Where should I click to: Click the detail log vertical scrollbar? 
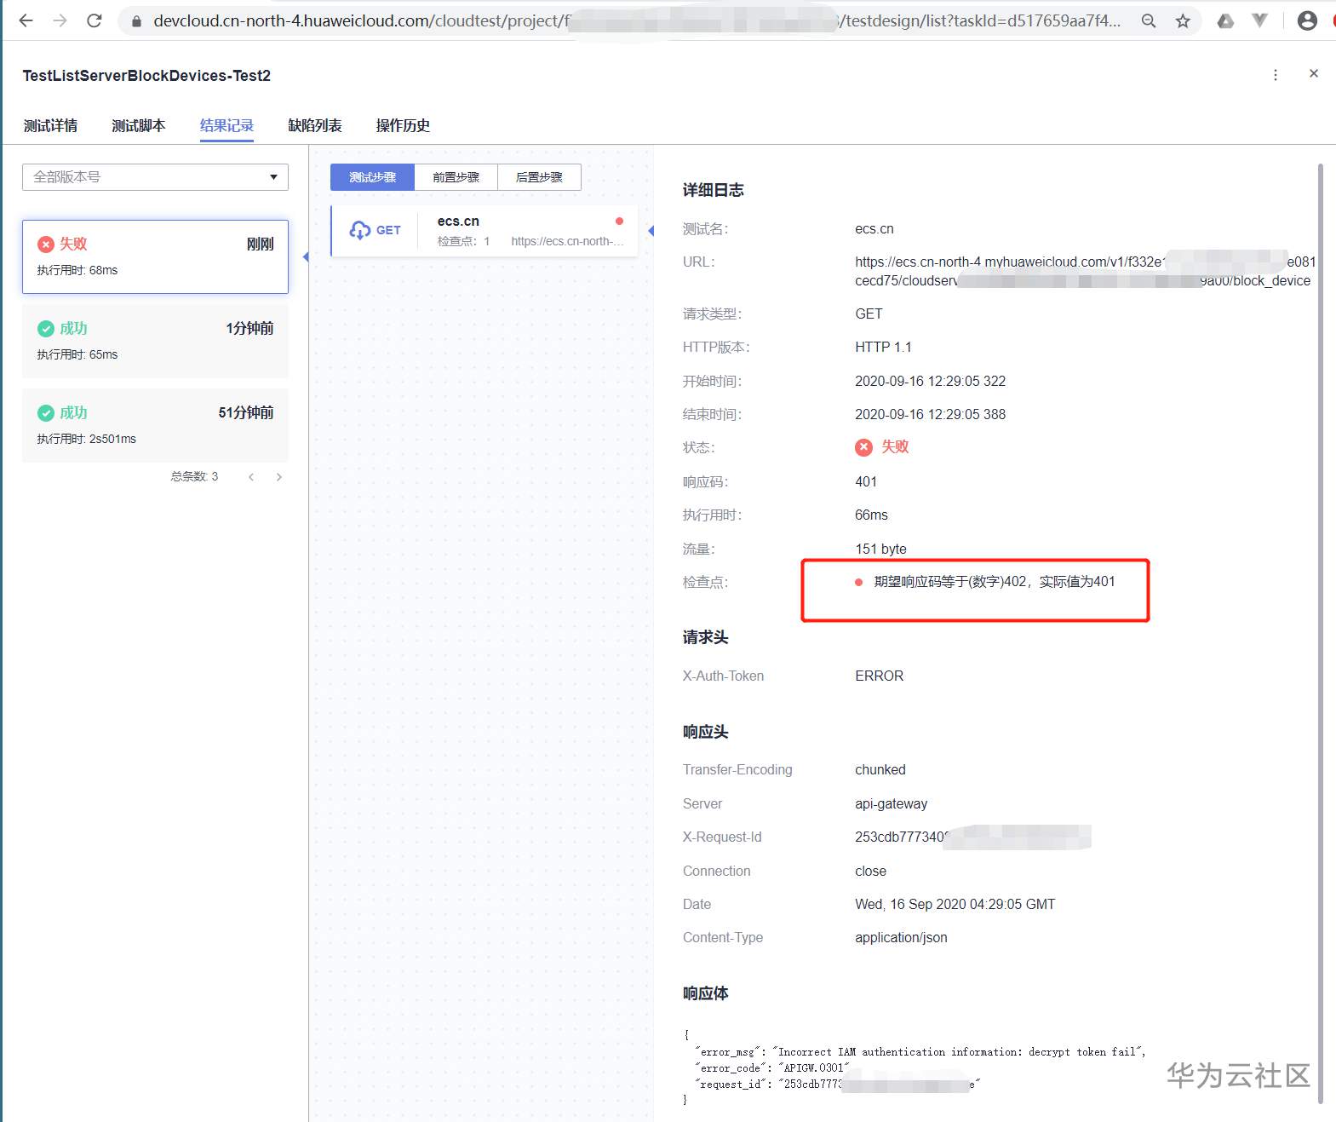pos(1321,632)
